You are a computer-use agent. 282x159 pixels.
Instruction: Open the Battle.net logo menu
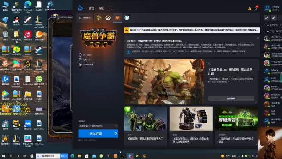coord(80,8)
